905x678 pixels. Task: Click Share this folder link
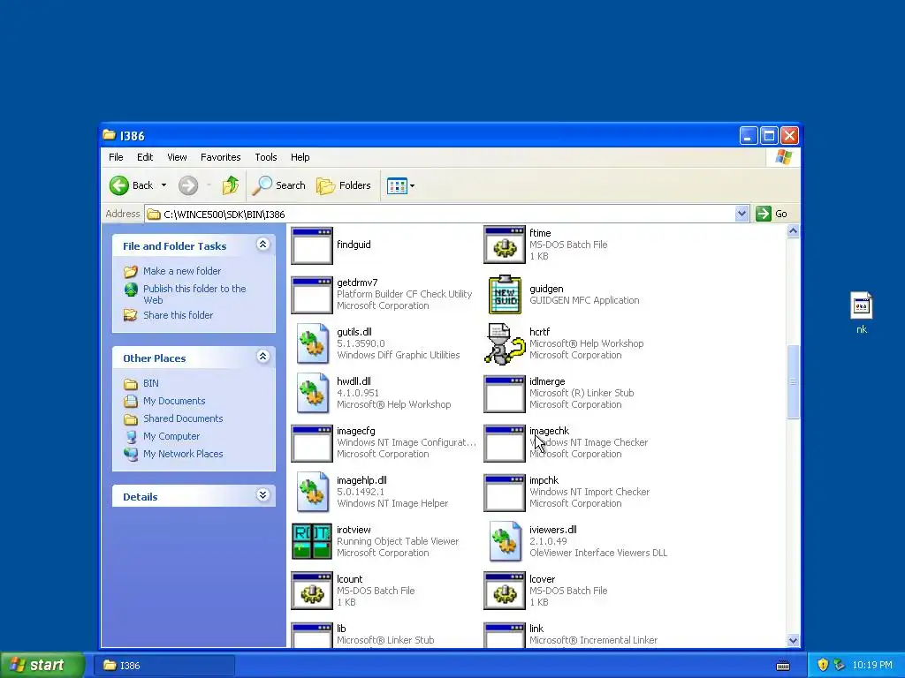click(x=178, y=315)
